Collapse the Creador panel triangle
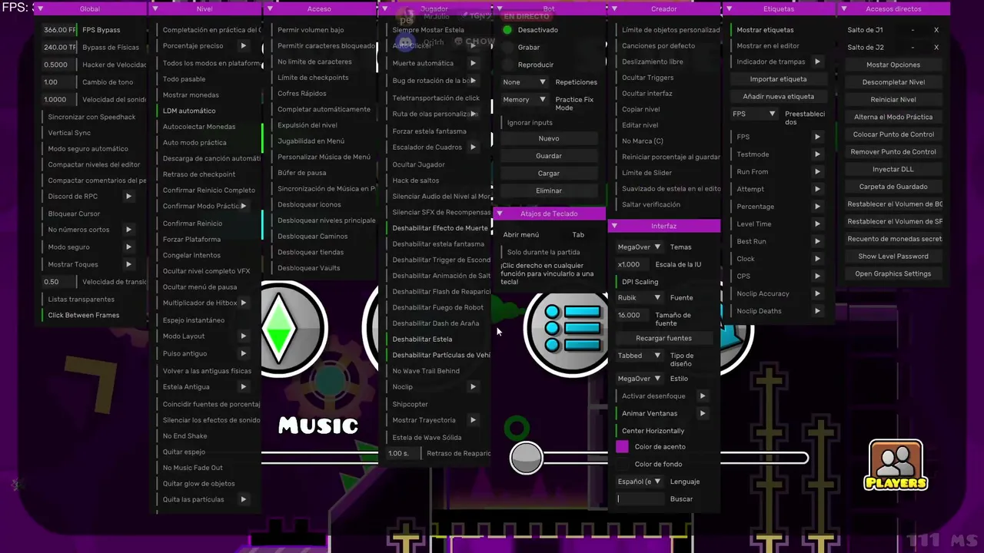Image resolution: width=984 pixels, height=553 pixels. coord(614,9)
